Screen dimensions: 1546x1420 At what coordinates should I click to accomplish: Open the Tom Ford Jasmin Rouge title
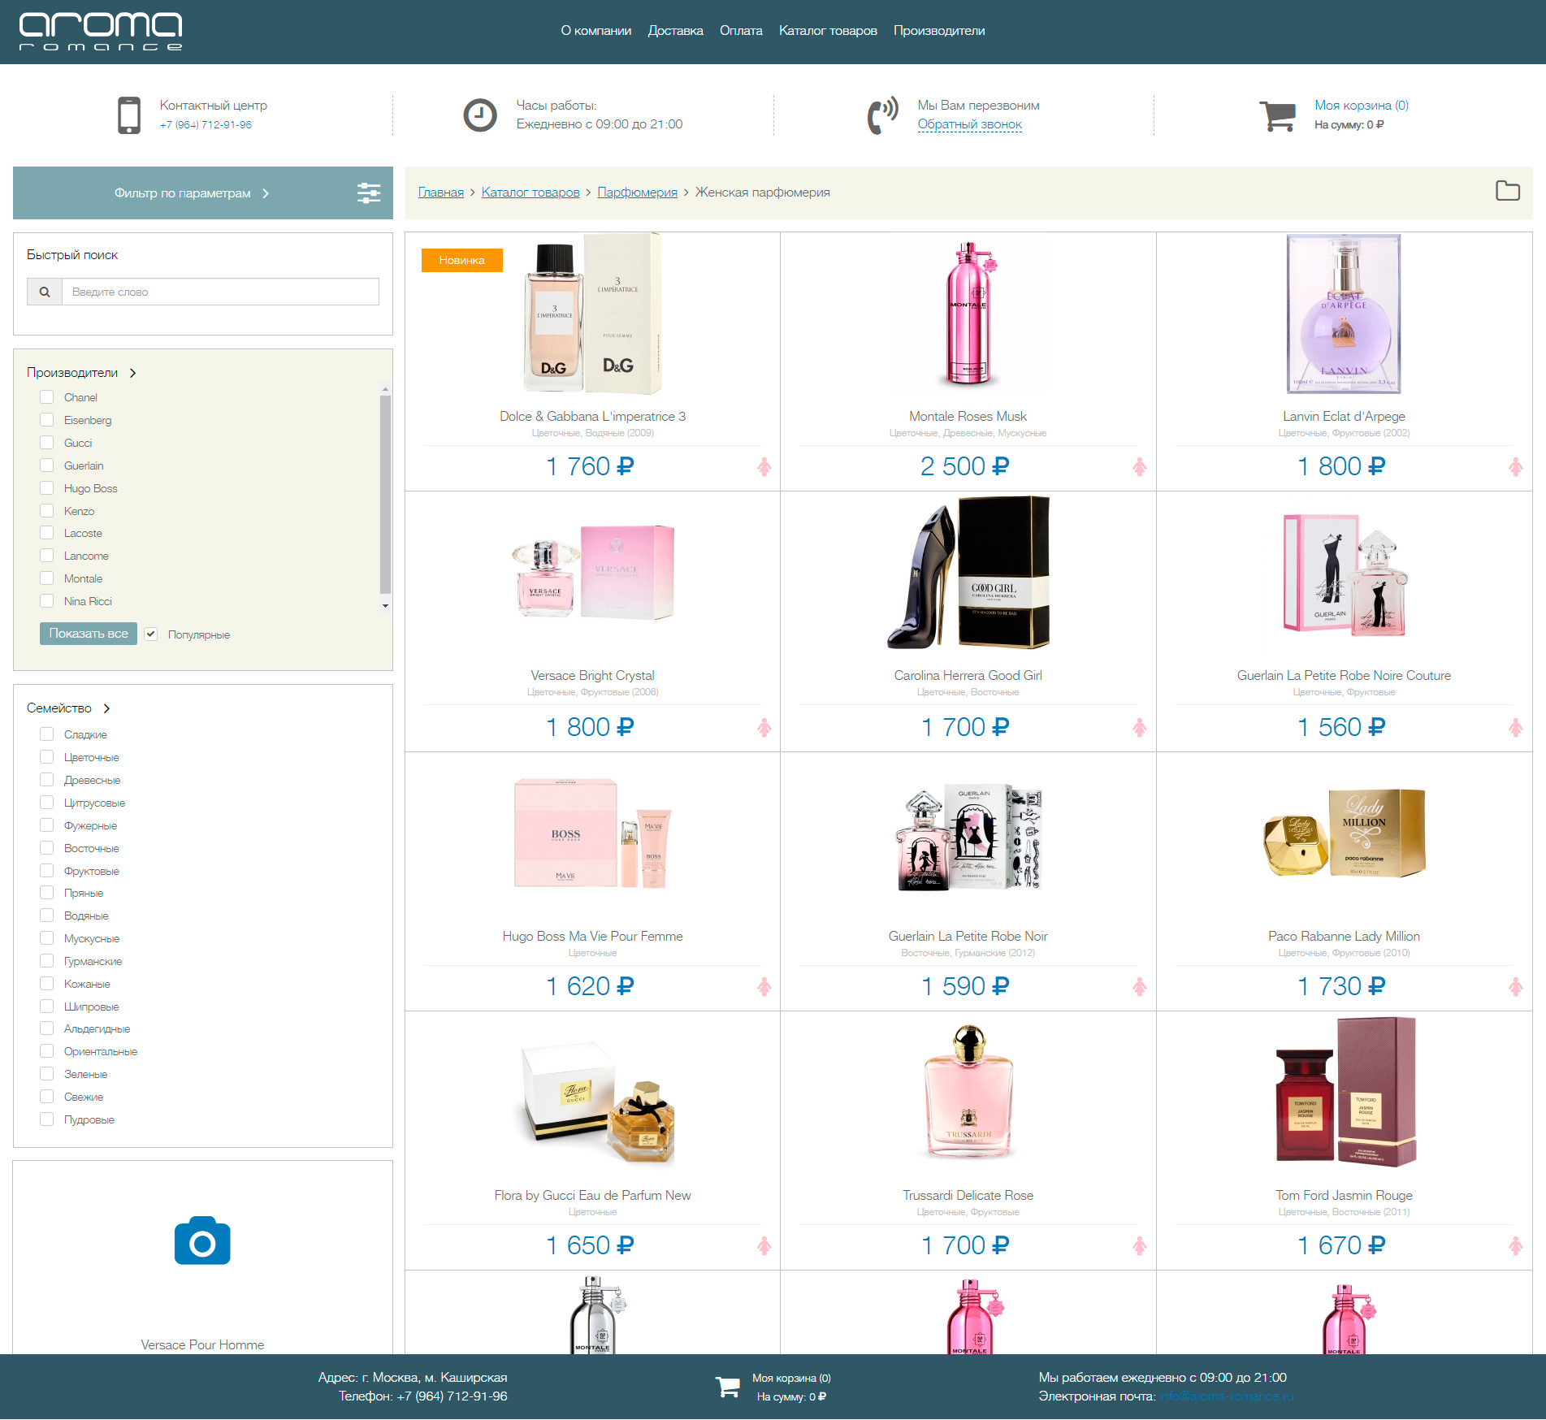pos(1344,1196)
